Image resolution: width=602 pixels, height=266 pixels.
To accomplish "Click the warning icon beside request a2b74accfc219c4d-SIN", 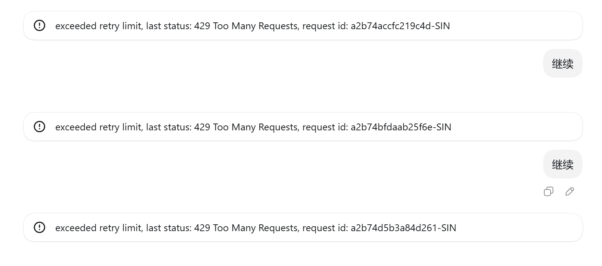I will (40, 25).
